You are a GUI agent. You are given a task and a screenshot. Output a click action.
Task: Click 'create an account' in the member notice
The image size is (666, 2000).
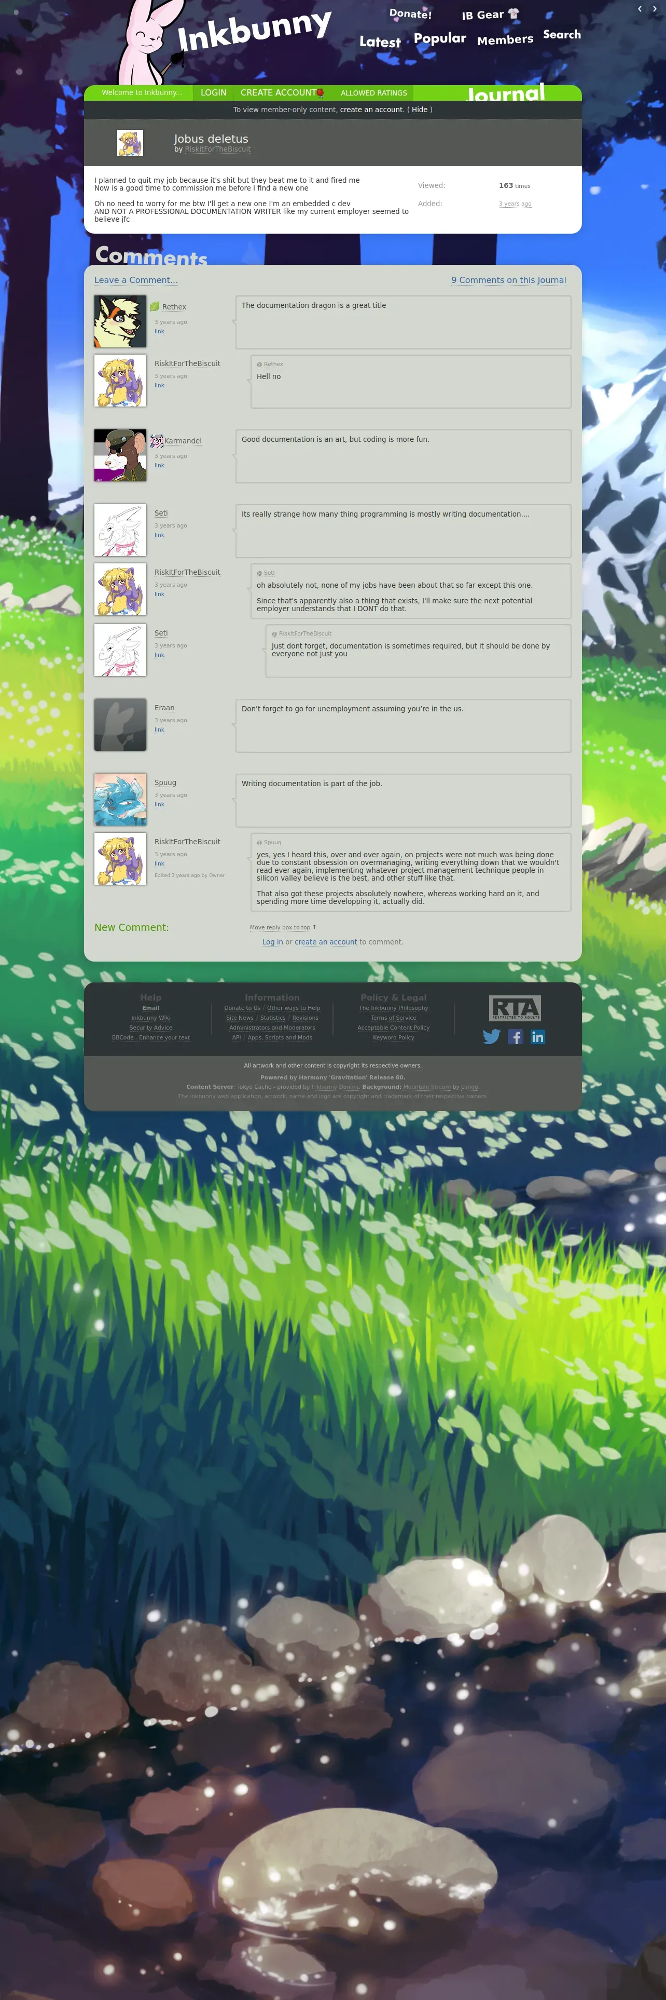371,110
